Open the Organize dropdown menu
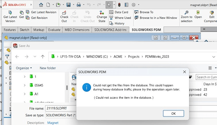 24,68
